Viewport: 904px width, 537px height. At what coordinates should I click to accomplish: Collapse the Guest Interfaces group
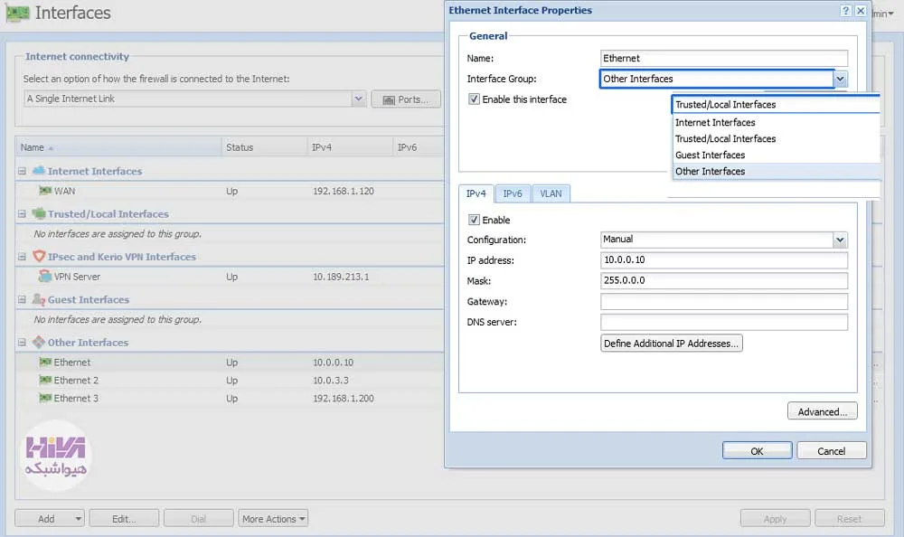click(22, 299)
